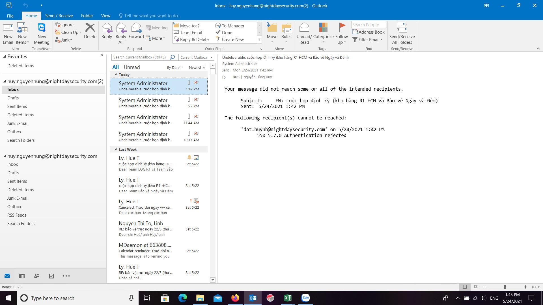543x305 pixels.
Task: Select the Home ribbon tab
Action: click(31, 16)
